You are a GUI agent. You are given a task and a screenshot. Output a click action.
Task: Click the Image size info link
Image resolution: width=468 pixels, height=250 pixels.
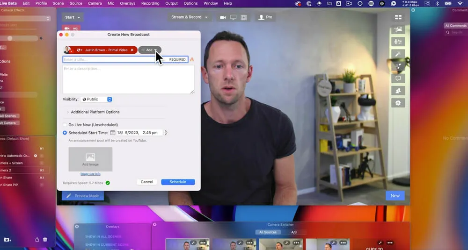coord(90,174)
